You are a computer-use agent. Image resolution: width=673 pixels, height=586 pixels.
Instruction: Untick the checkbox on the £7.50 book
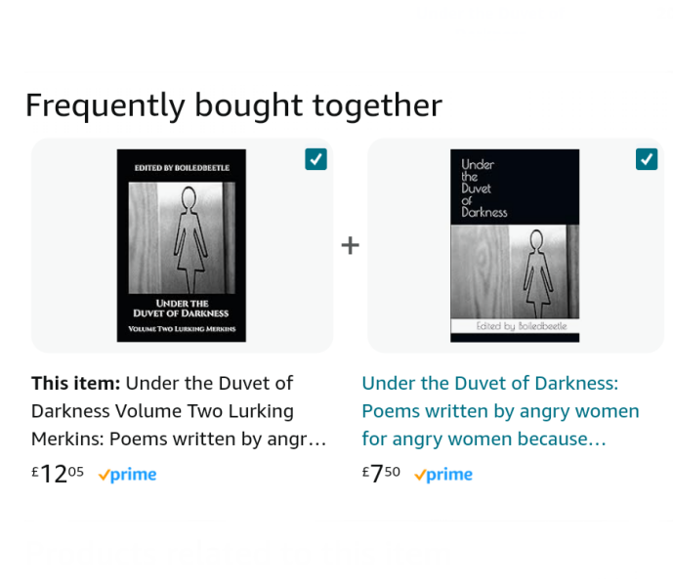click(646, 159)
